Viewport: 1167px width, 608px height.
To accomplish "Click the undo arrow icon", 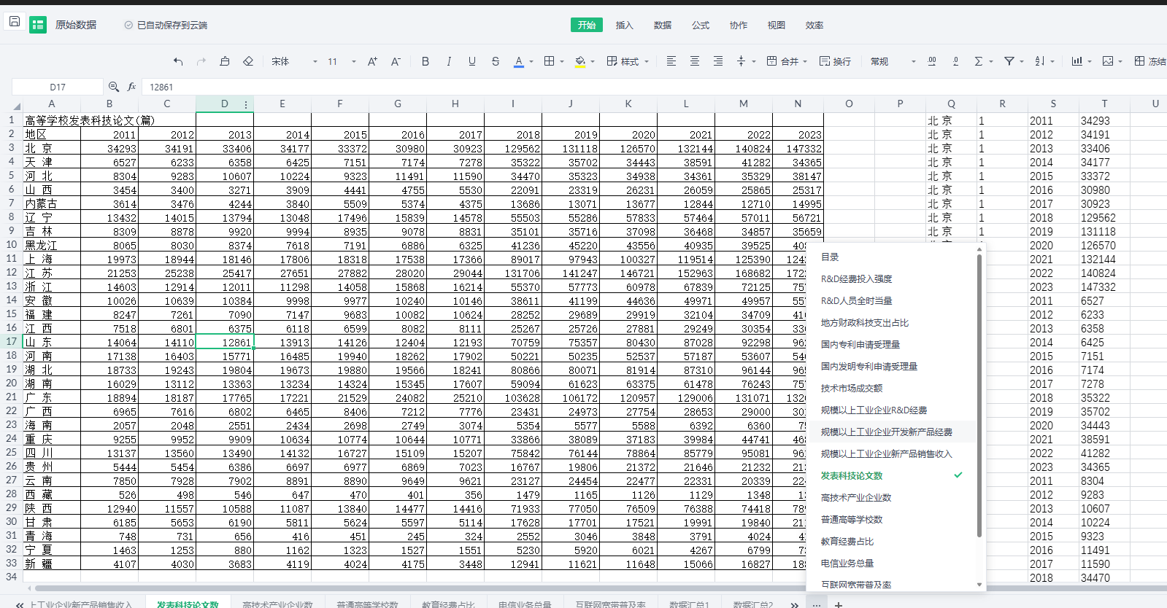I will point(178,61).
